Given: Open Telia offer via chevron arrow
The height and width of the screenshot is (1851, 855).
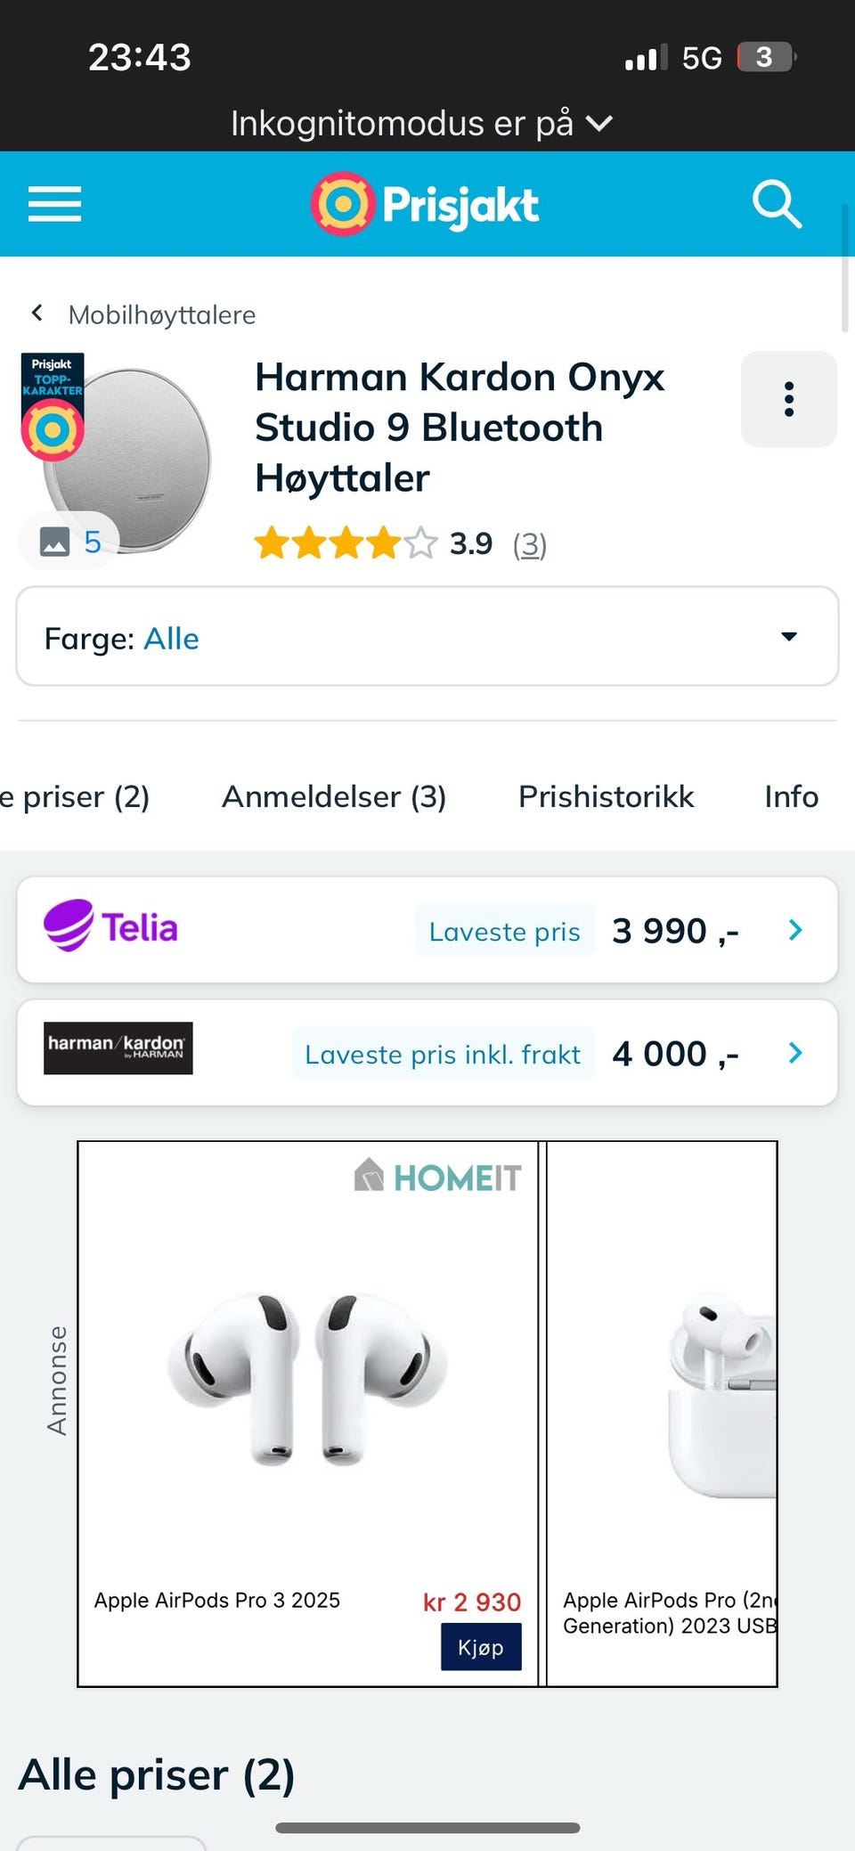Looking at the screenshot, I should point(795,930).
